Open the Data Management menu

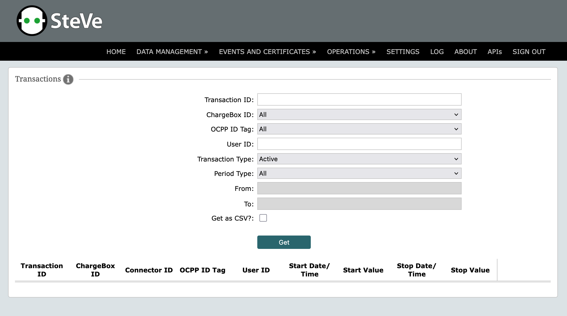click(x=172, y=52)
